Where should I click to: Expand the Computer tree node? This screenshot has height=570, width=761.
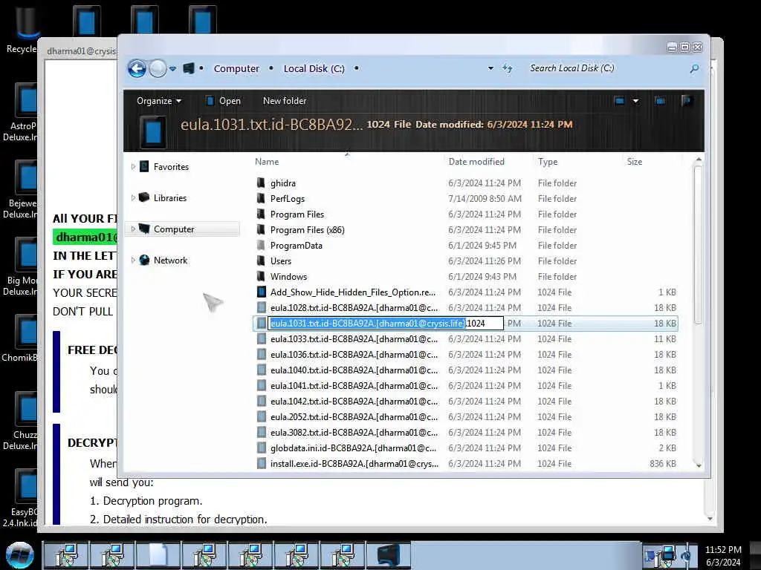[x=133, y=229]
